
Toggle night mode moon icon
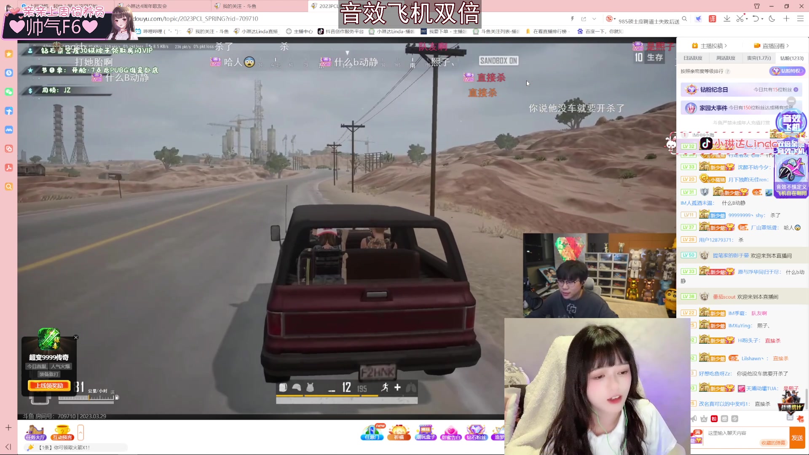pyautogui.click(x=772, y=19)
